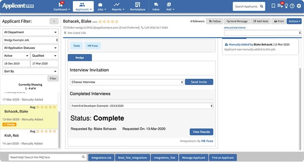Click the Search Applicants magnifier icon
304x162 pixels.
(x=262, y=6)
